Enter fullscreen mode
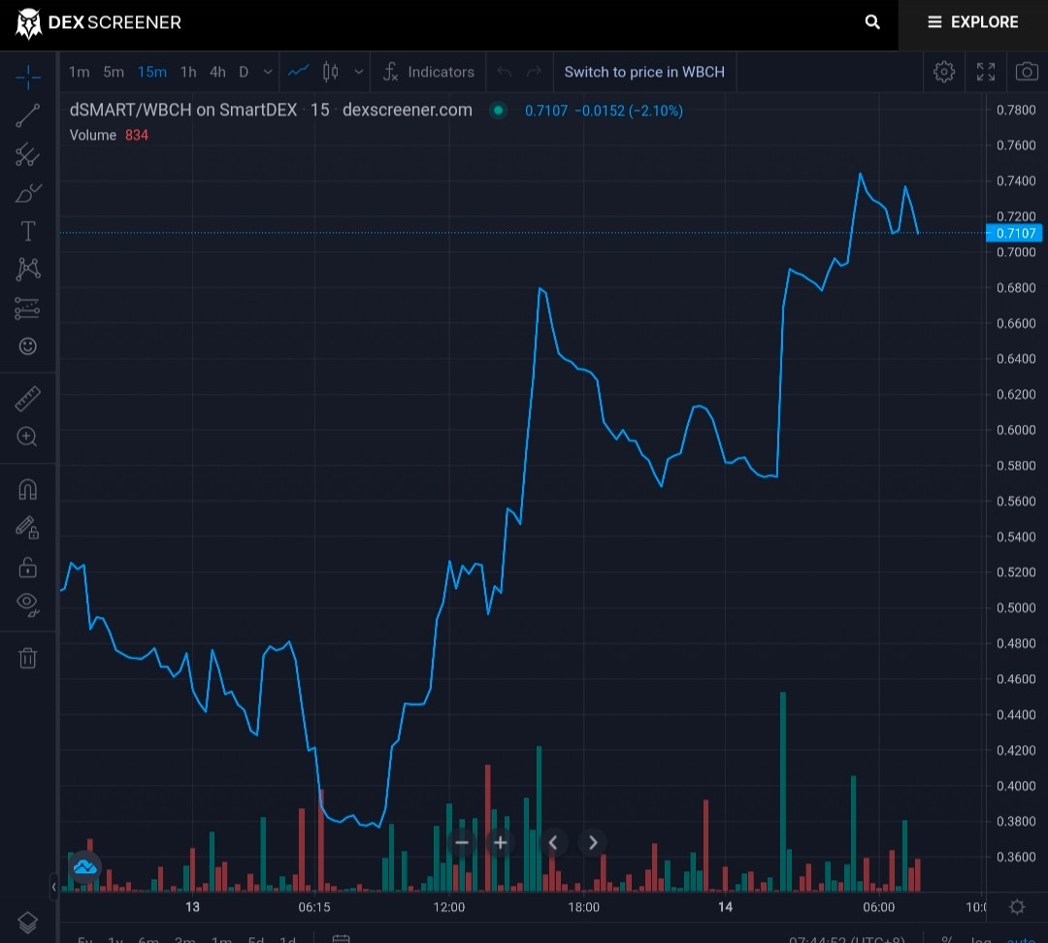Image resolution: width=1048 pixels, height=943 pixels. point(986,72)
